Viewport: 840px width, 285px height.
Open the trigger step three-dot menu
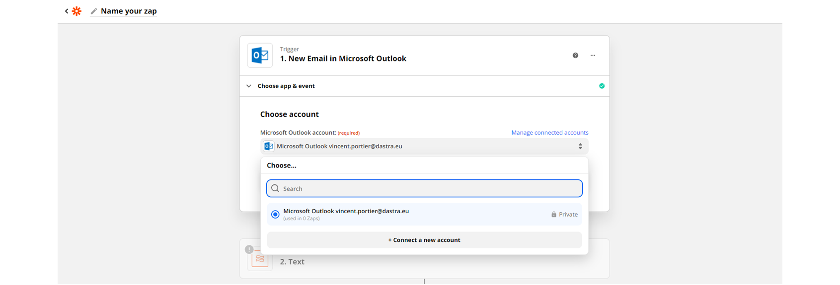coord(593,56)
